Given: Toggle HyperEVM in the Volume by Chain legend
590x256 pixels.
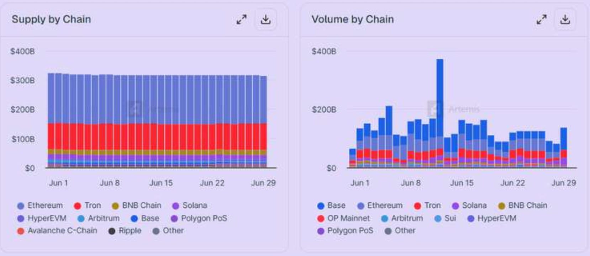Looking at the screenshot, I should (x=492, y=218).
